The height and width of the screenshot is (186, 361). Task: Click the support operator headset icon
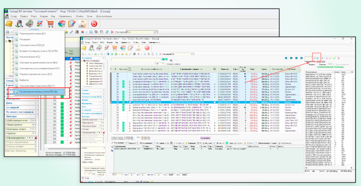coord(82,23)
